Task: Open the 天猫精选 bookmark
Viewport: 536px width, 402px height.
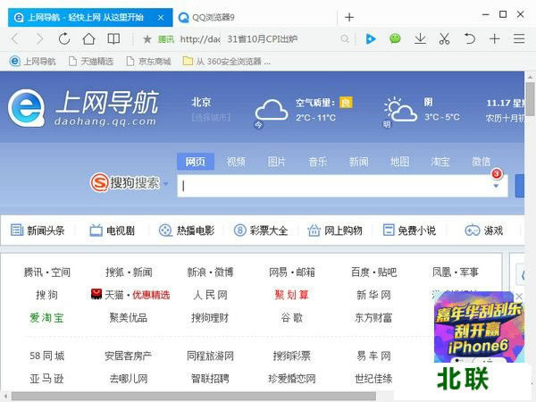Action: pyautogui.click(x=91, y=62)
